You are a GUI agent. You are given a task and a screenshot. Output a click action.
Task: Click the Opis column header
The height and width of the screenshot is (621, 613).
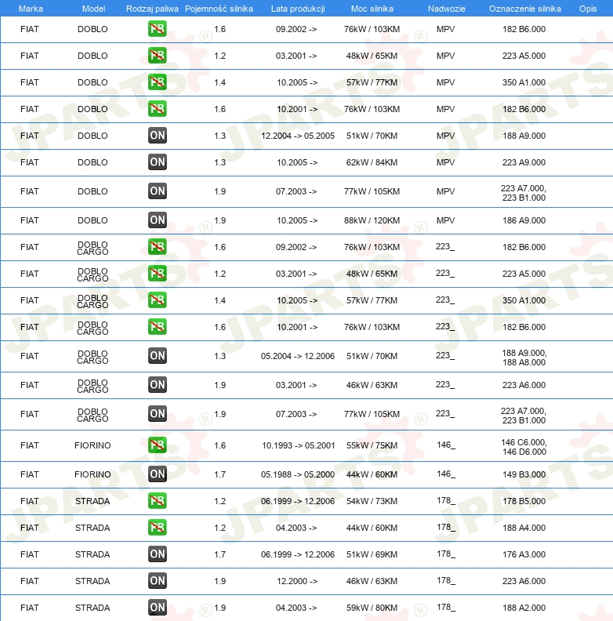(588, 9)
